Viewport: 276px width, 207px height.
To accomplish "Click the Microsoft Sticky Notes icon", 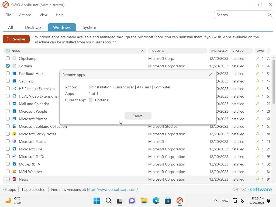I will (x=14, y=134).
